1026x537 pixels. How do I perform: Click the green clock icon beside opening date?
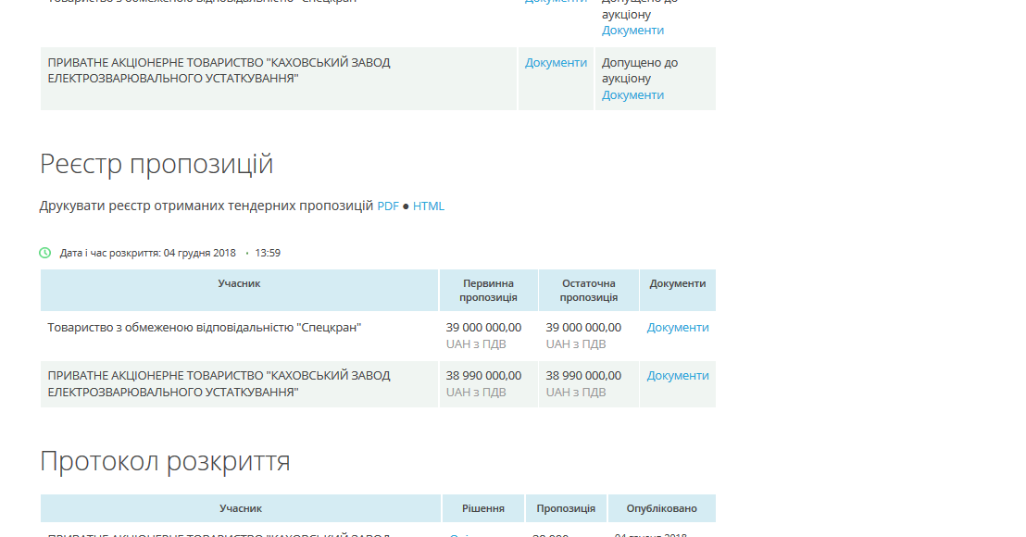(x=45, y=253)
